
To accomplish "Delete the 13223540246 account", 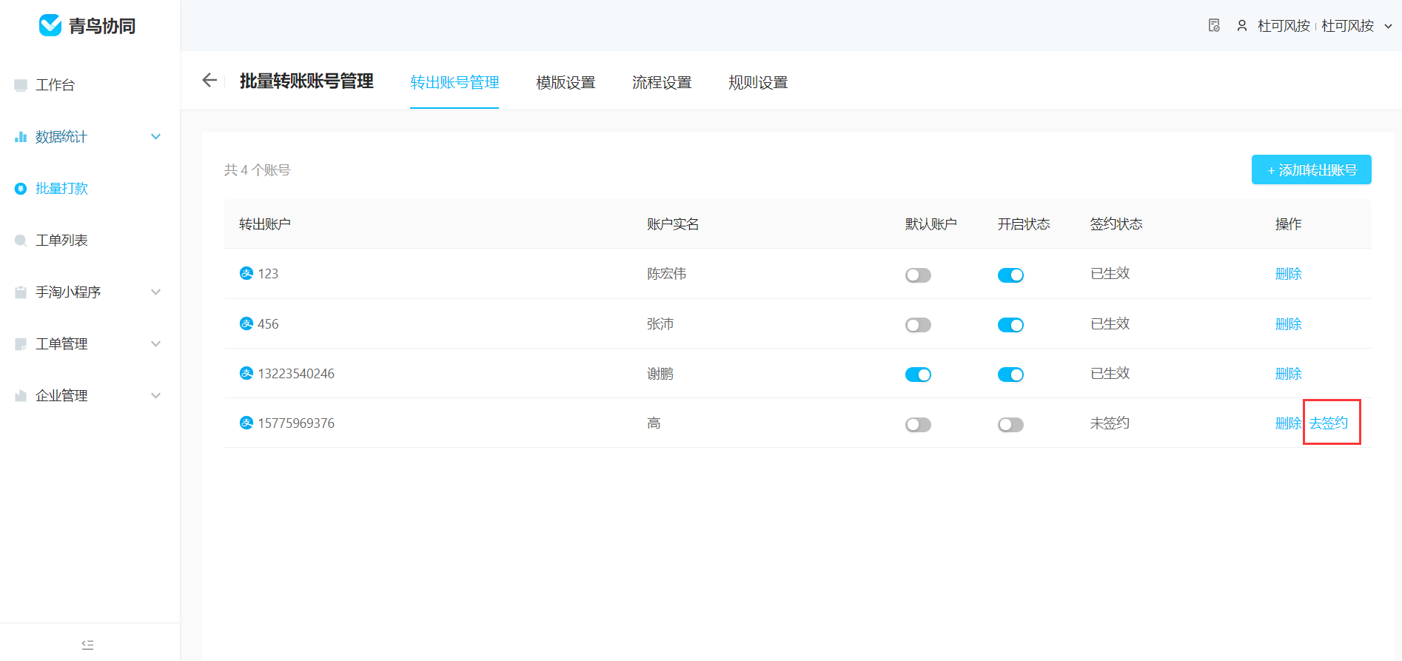I will coord(1288,374).
